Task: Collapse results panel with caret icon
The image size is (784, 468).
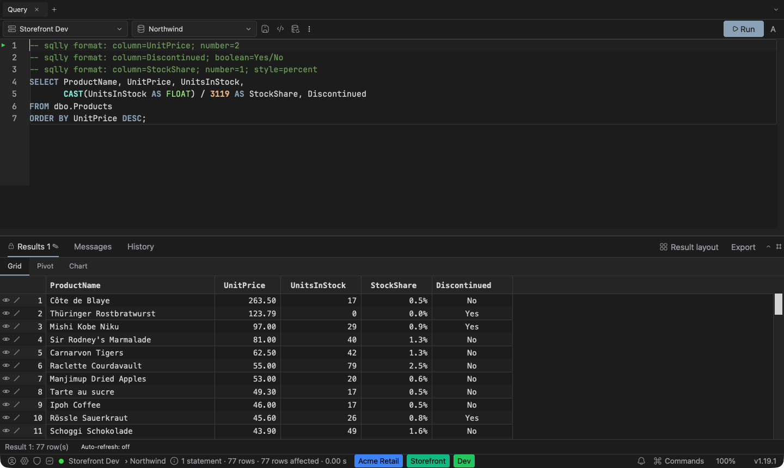Action: click(768, 246)
